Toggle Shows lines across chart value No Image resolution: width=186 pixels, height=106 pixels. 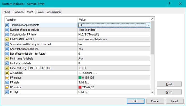114,44
